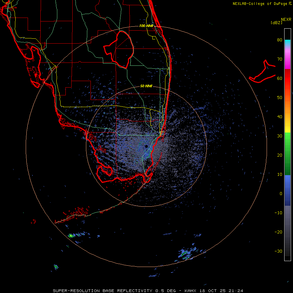Click the black KAMX radar site dot
Viewport: 293px width, 293px height.
pos(146,146)
